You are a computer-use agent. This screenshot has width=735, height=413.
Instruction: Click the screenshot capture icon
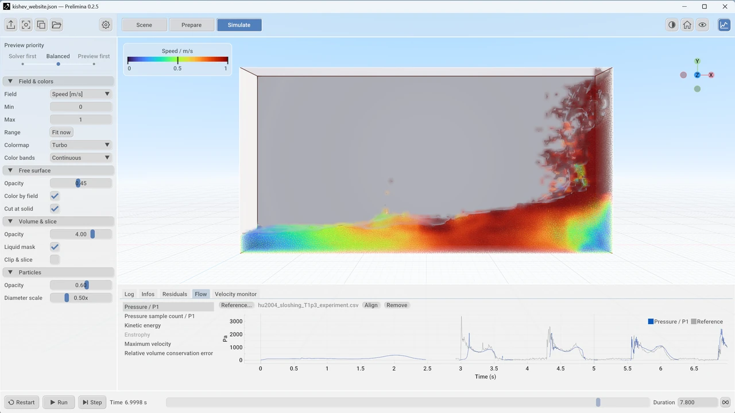tap(26, 25)
